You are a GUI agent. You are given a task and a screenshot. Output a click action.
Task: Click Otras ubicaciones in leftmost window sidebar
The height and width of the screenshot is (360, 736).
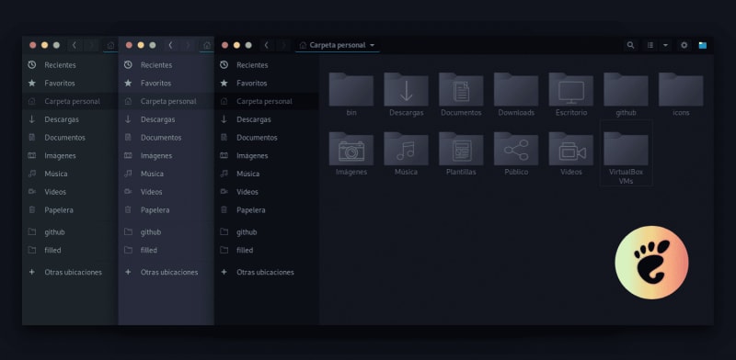tap(70, 272)
